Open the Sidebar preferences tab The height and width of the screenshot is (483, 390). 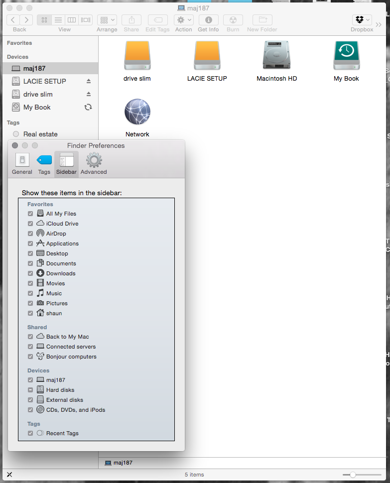[x=66, y=164]
